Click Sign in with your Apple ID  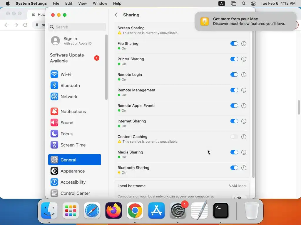click(x=75, y=40)
